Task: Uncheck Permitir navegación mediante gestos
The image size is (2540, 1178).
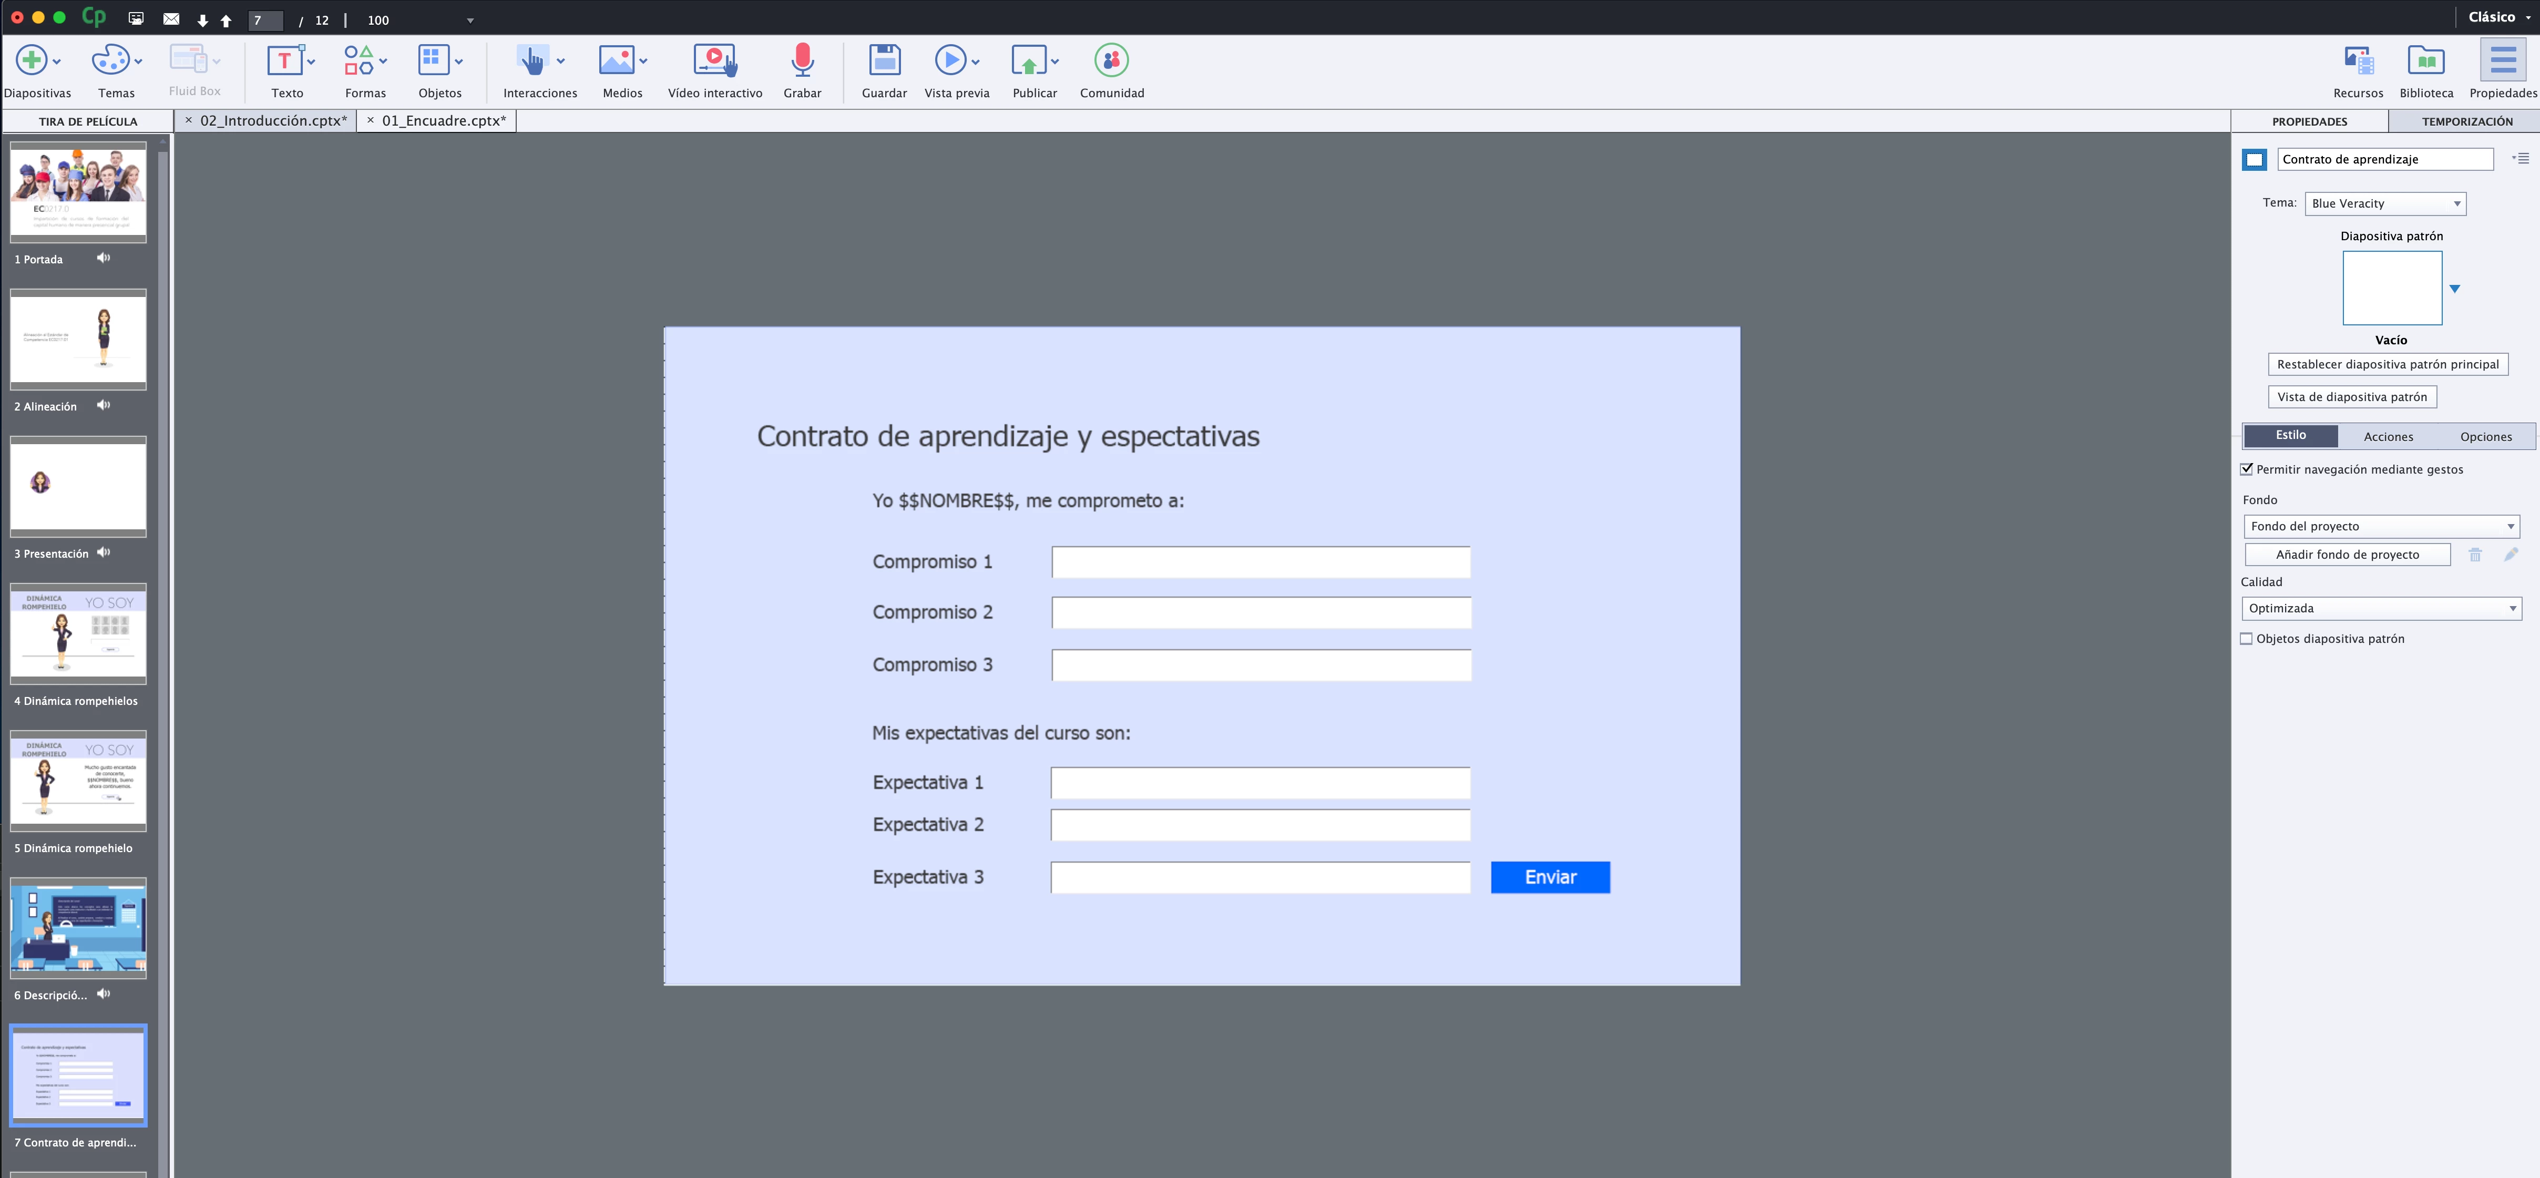Action: pos(2247,469)
